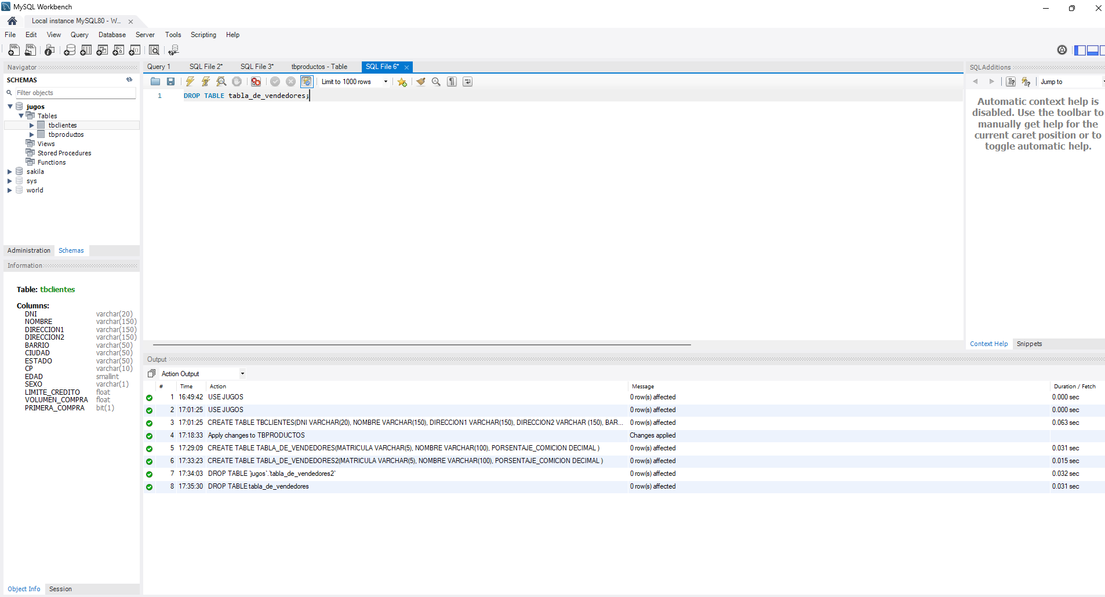Expand the tbclientes table
This screenshot has height=597, width=1105.
(32, 125)
